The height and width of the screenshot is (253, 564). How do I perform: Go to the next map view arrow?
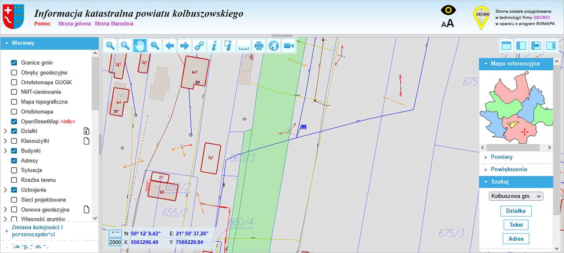click(x=185, y=45)
